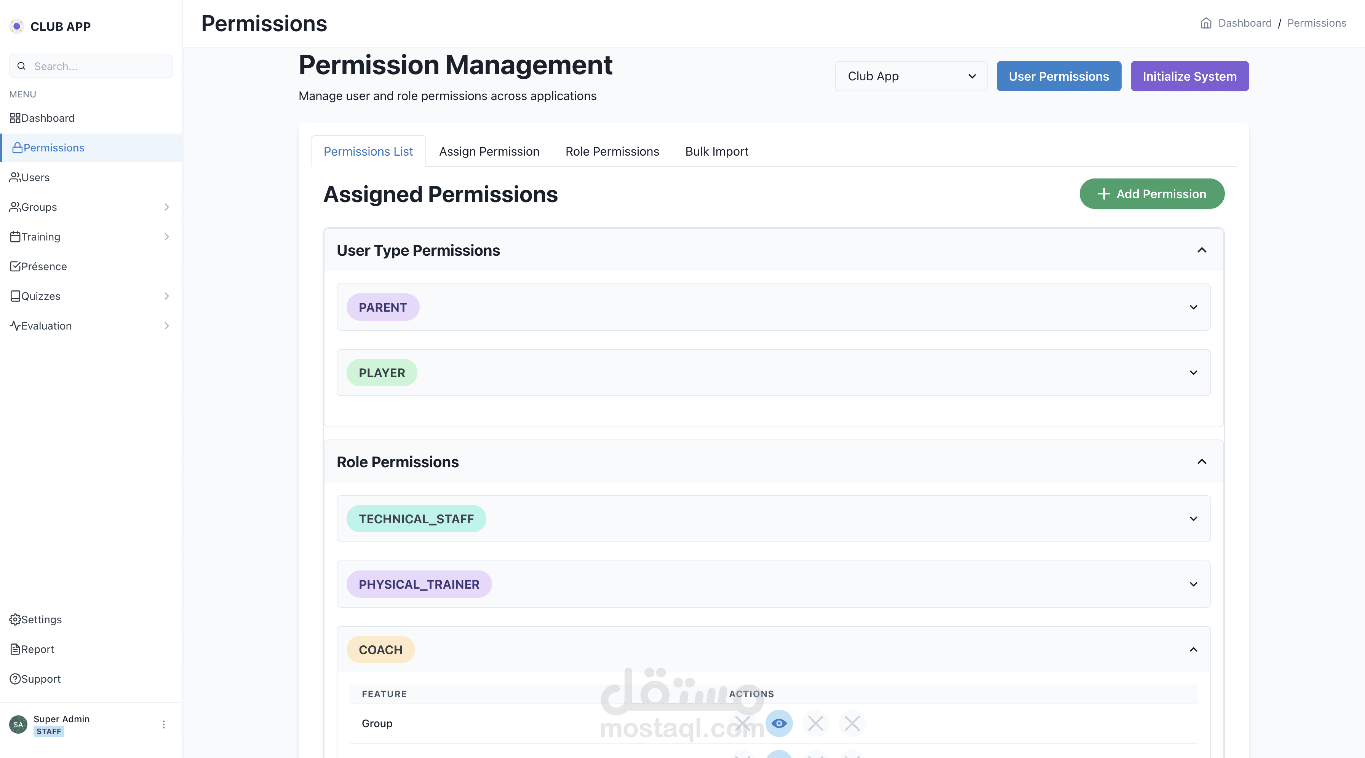Click the home icon in breadcrumb
This screenshot has width=1365, height=758.
coord(1206,23)
